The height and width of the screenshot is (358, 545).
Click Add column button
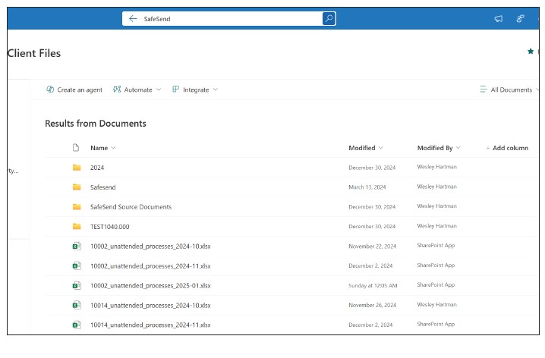506,148
